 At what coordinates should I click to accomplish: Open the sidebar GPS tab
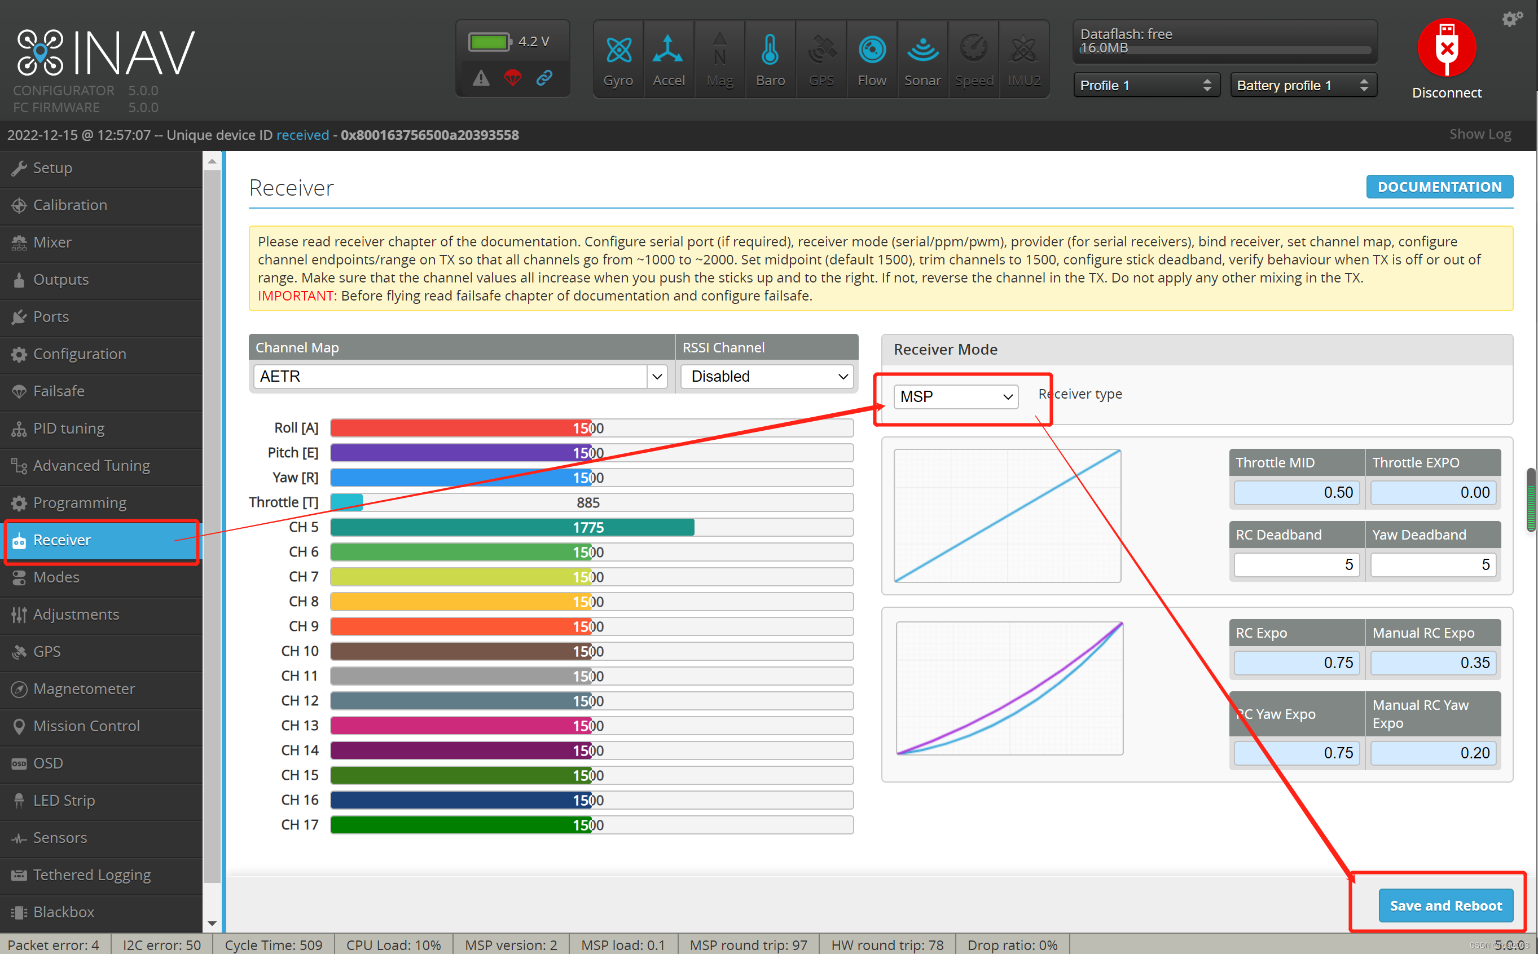[101, 652]
